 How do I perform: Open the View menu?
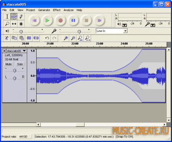[x=20, y=10]
